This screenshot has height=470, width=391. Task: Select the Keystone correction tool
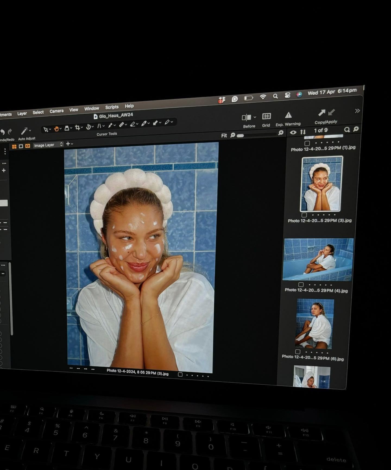(99, 126)
